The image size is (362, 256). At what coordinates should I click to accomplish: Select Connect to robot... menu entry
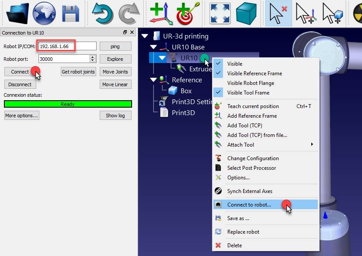coord(249,205)
